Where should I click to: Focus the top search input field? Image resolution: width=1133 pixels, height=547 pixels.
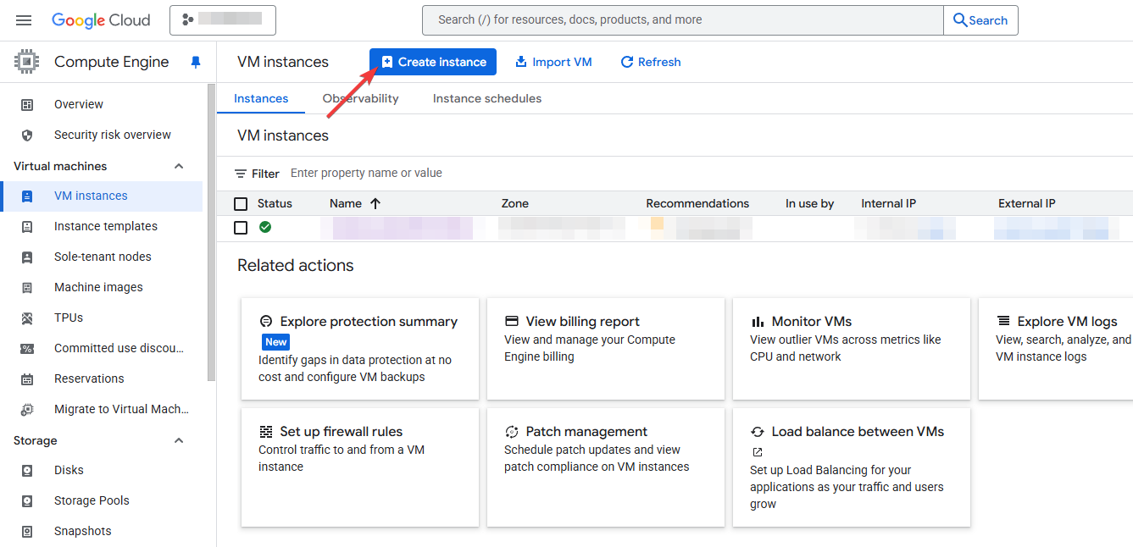click(683, 20)
